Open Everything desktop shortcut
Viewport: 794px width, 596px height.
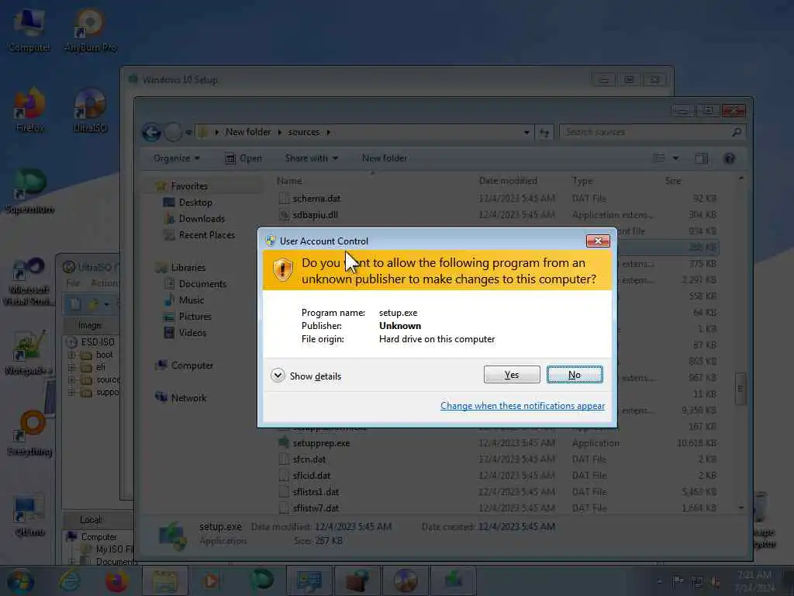point(29,434)
